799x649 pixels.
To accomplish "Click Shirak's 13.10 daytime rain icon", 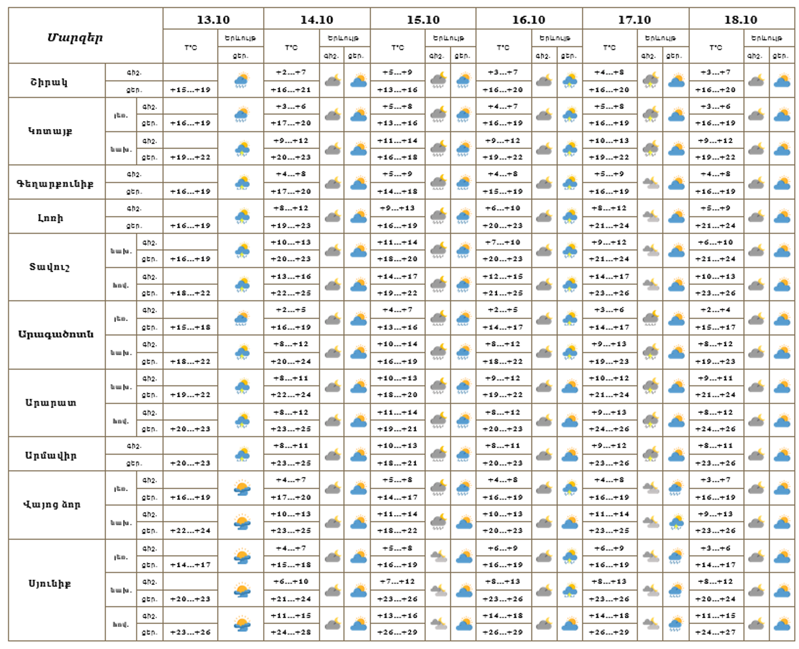I will [241, 80].
